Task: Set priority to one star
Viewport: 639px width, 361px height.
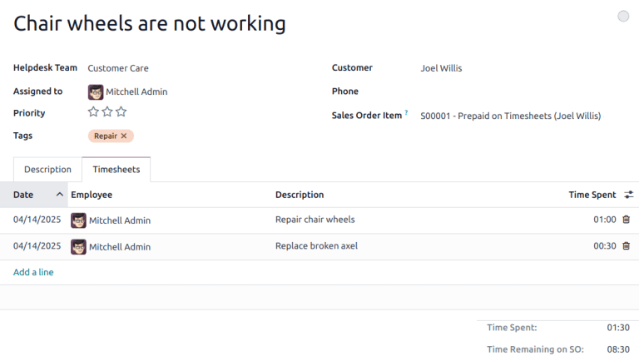Action: coord(93,112)
